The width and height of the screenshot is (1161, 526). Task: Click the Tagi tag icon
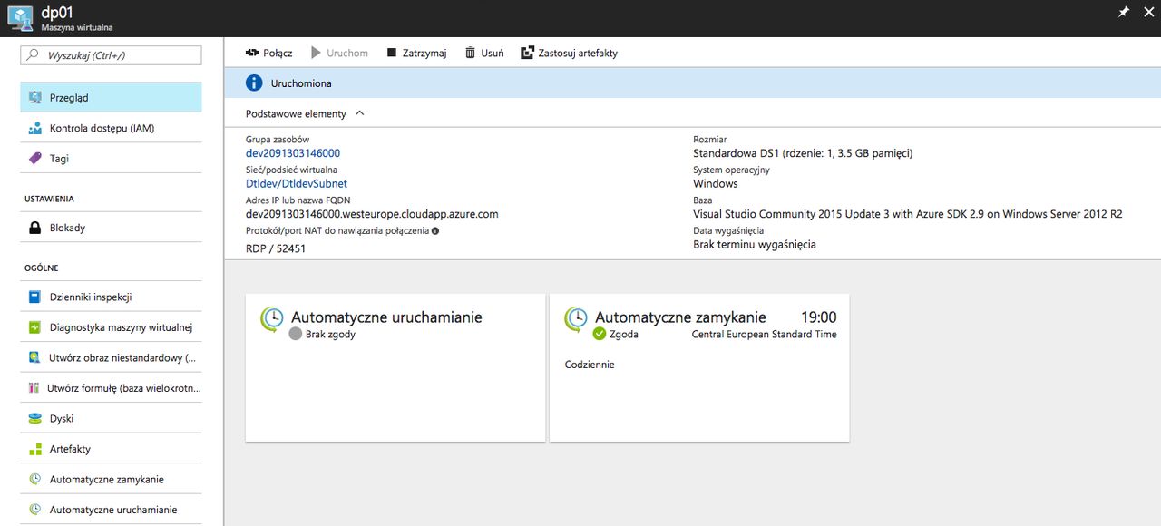pyautogui.click(x=35, y=159)
